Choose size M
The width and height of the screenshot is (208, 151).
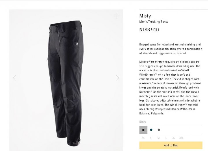(158, 138)
